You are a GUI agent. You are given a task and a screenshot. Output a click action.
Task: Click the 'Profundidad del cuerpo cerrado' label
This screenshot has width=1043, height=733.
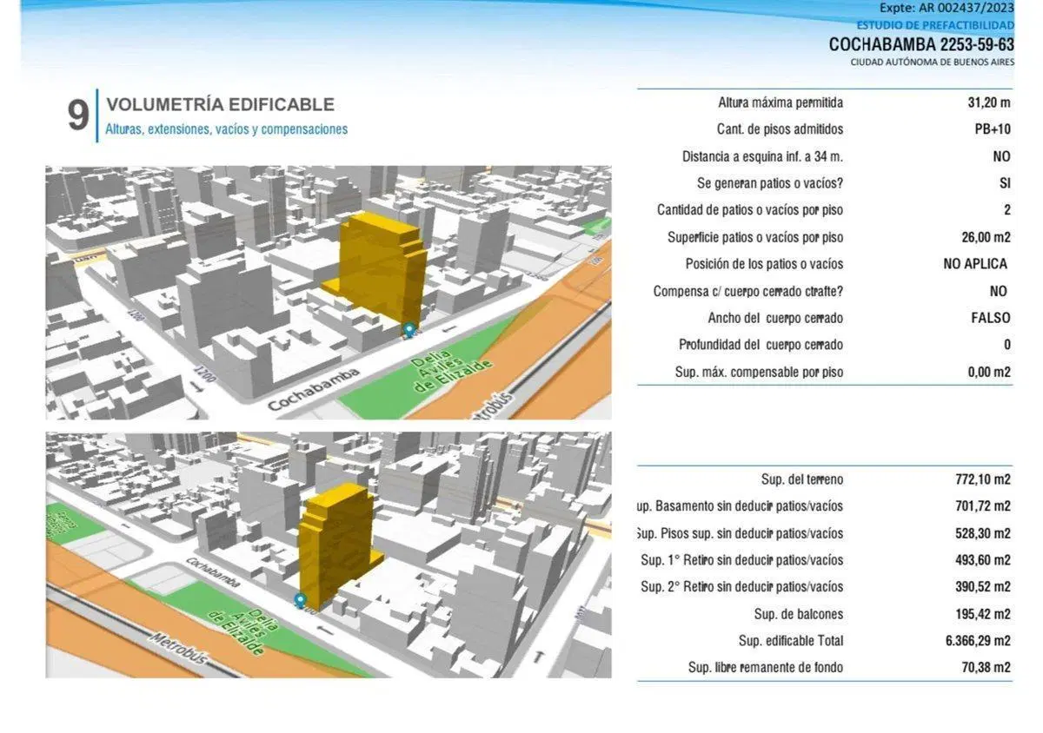pos(761,345)
